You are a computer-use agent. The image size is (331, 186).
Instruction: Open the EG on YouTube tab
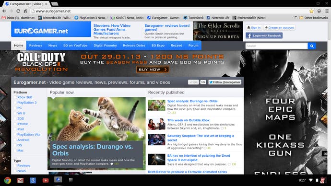click(75, 46)
